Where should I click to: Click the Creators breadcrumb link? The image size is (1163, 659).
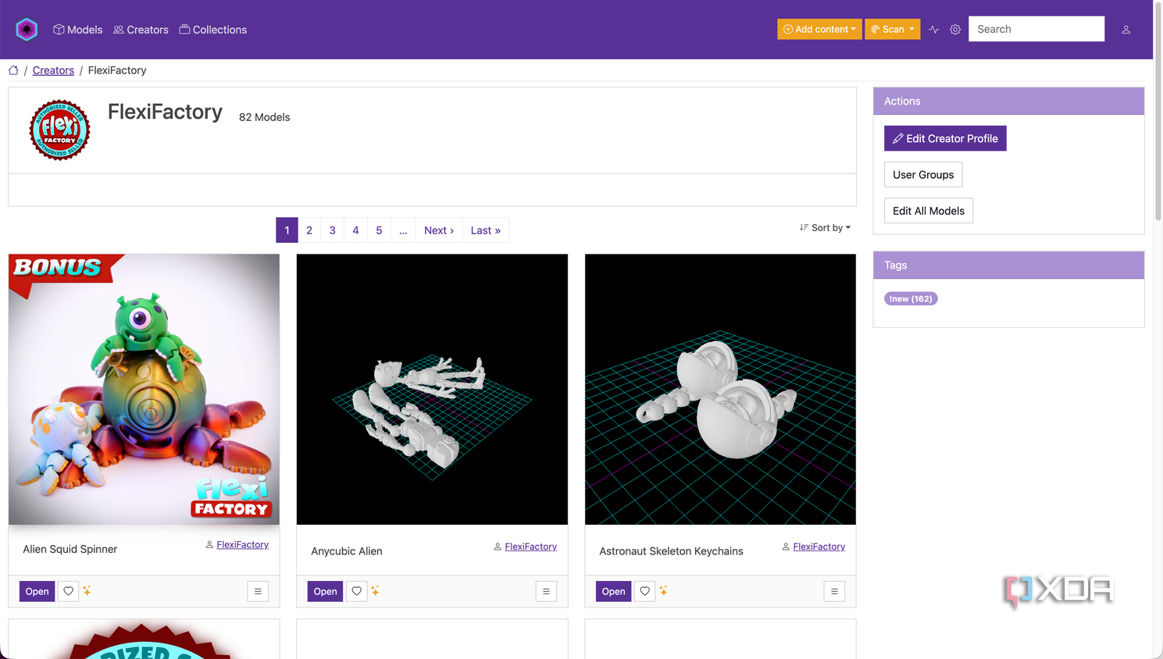[53, 70]
